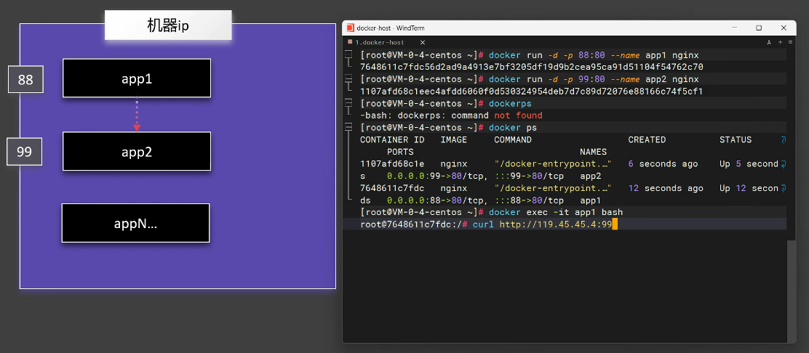Click the WindTerm app icon in title bar
The height and width of the screenshot is (353, 809).
[351, 28]
